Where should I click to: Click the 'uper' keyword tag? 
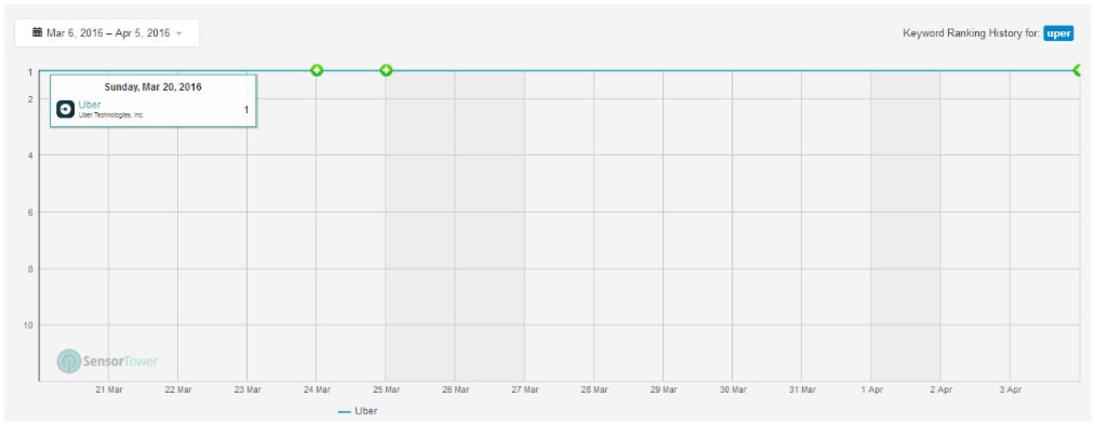pyautogui.click(x=1058, y=34)
